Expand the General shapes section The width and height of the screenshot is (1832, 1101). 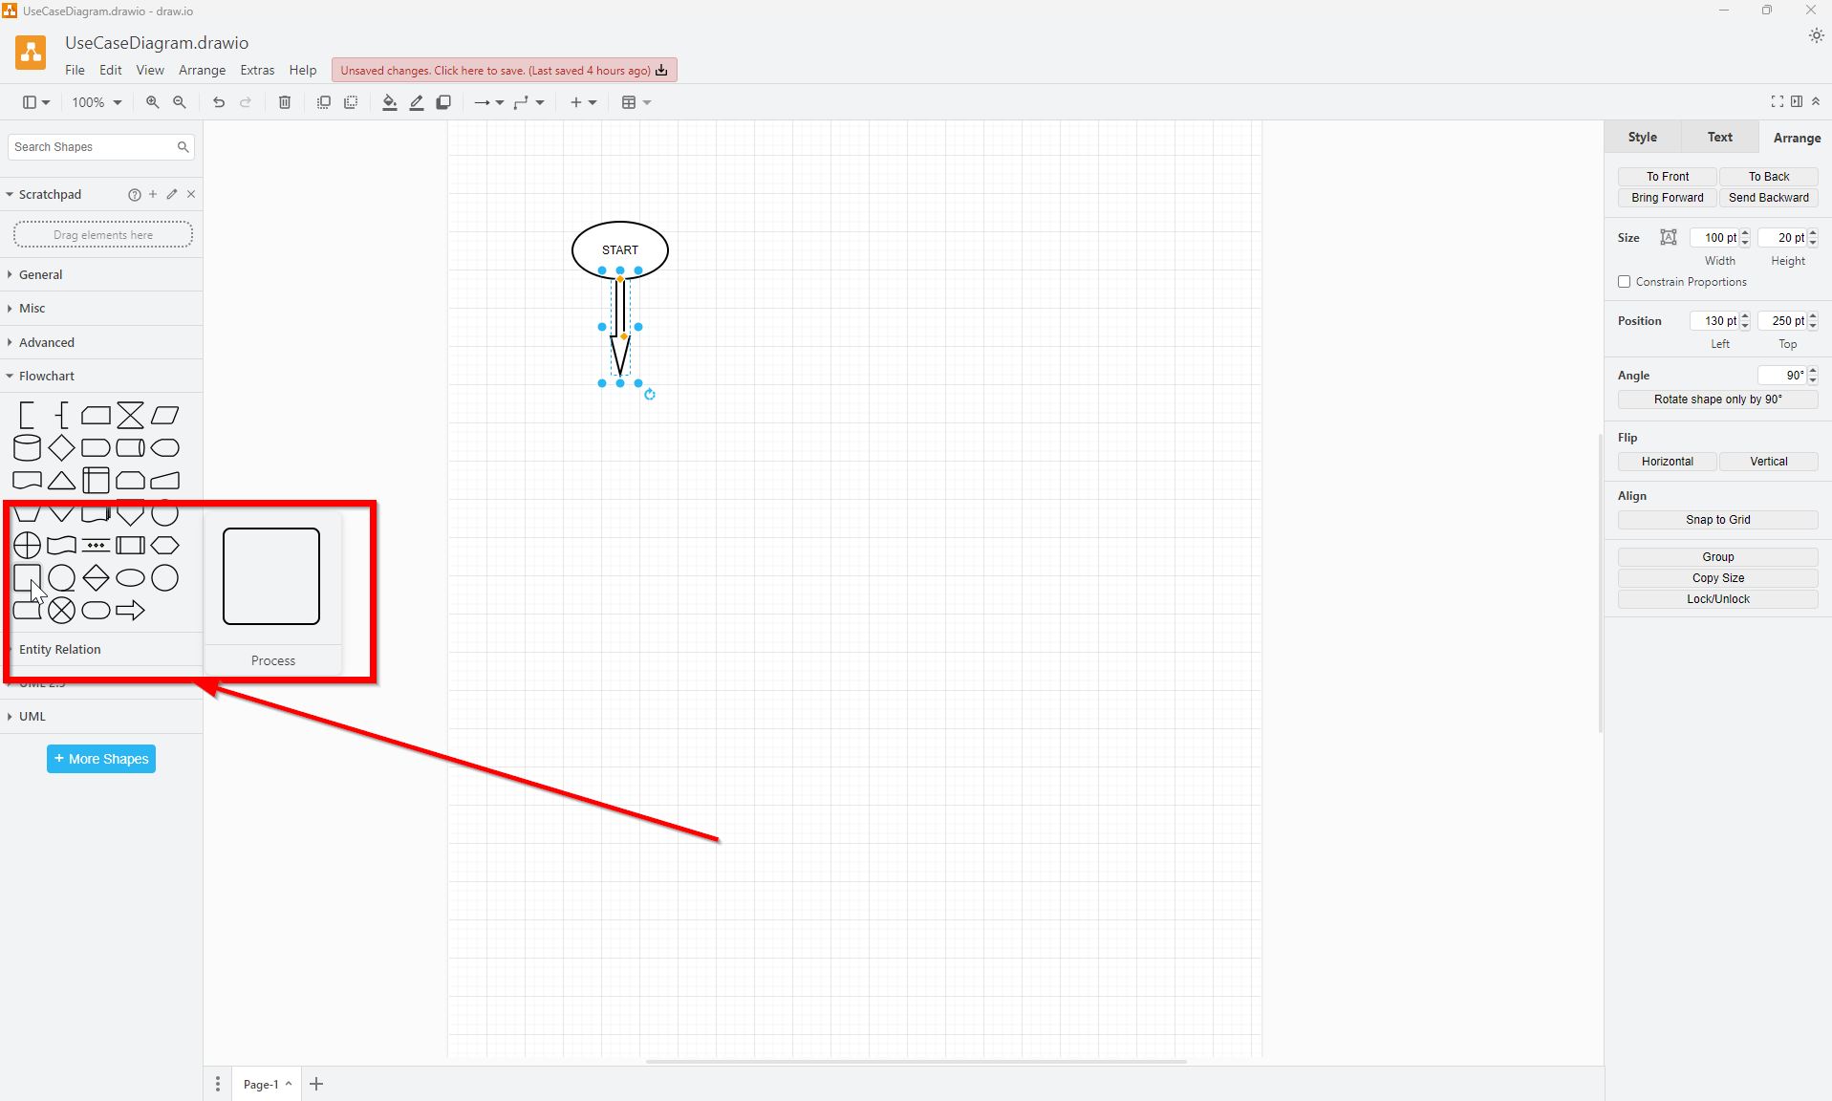40,274
